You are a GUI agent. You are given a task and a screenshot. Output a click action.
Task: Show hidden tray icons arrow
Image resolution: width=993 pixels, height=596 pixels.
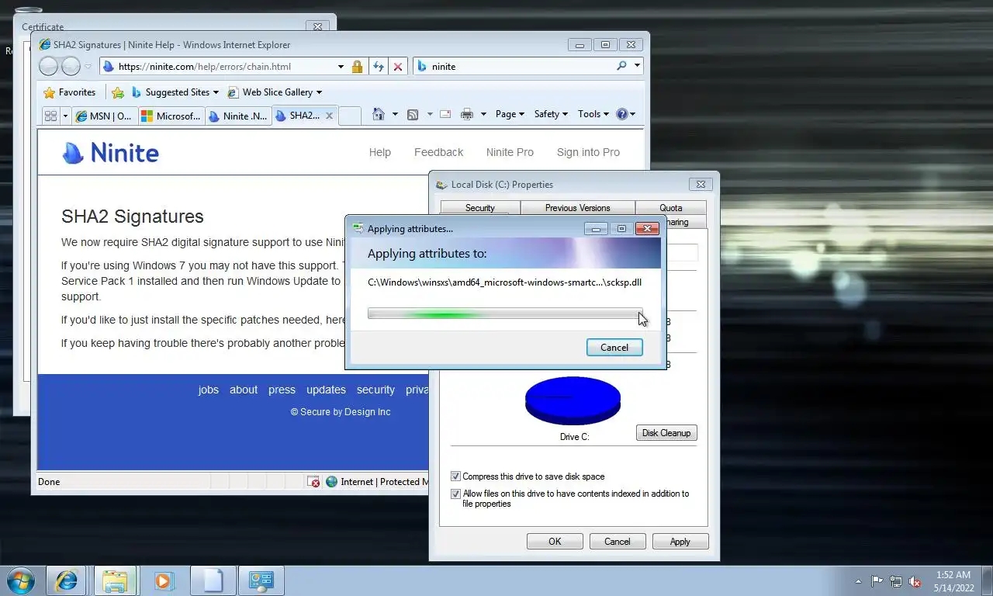tap(858, 581)
